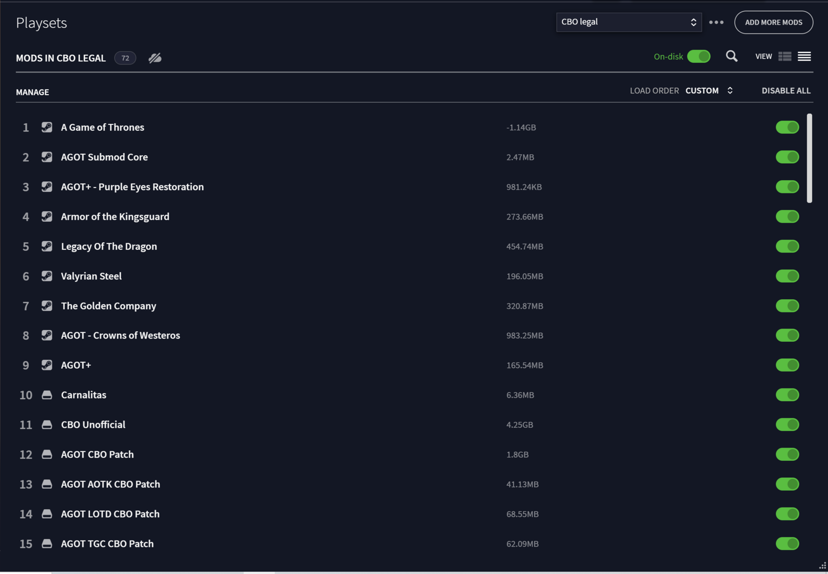Viewport: 828px width, 574px height.
Task: Click Disable All mods
Action: point(786,90)
